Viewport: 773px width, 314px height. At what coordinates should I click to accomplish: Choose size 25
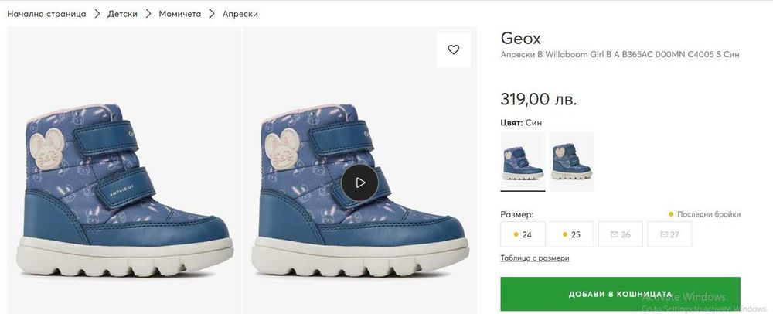(571, 234)
